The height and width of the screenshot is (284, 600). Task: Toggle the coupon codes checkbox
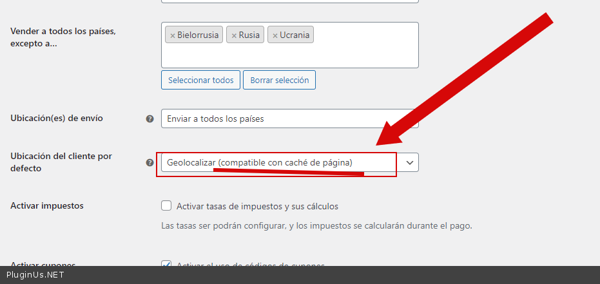coord(166,264)
